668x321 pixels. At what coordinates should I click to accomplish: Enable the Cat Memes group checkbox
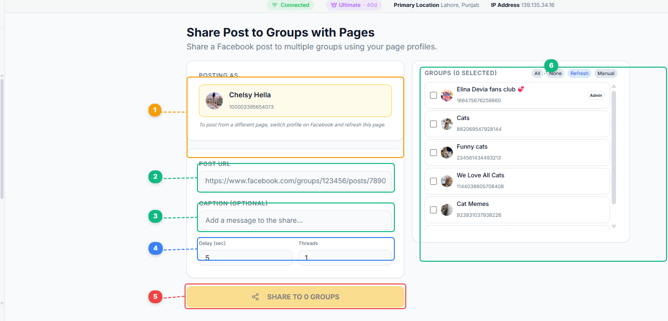tap(433, 210)
